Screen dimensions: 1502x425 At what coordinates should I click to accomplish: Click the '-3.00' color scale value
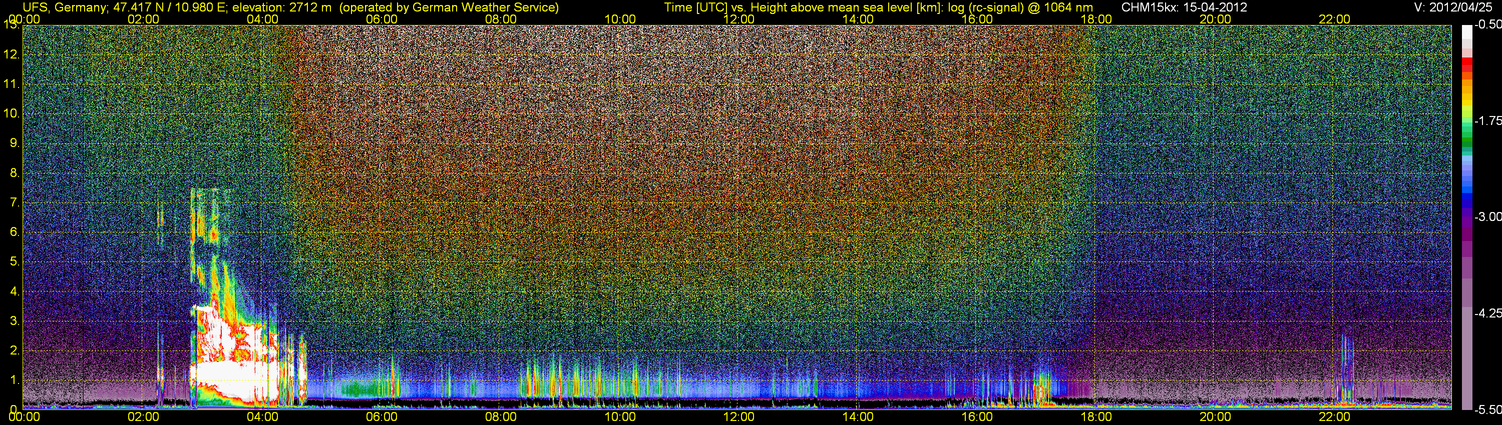[x=1487, y=217]
